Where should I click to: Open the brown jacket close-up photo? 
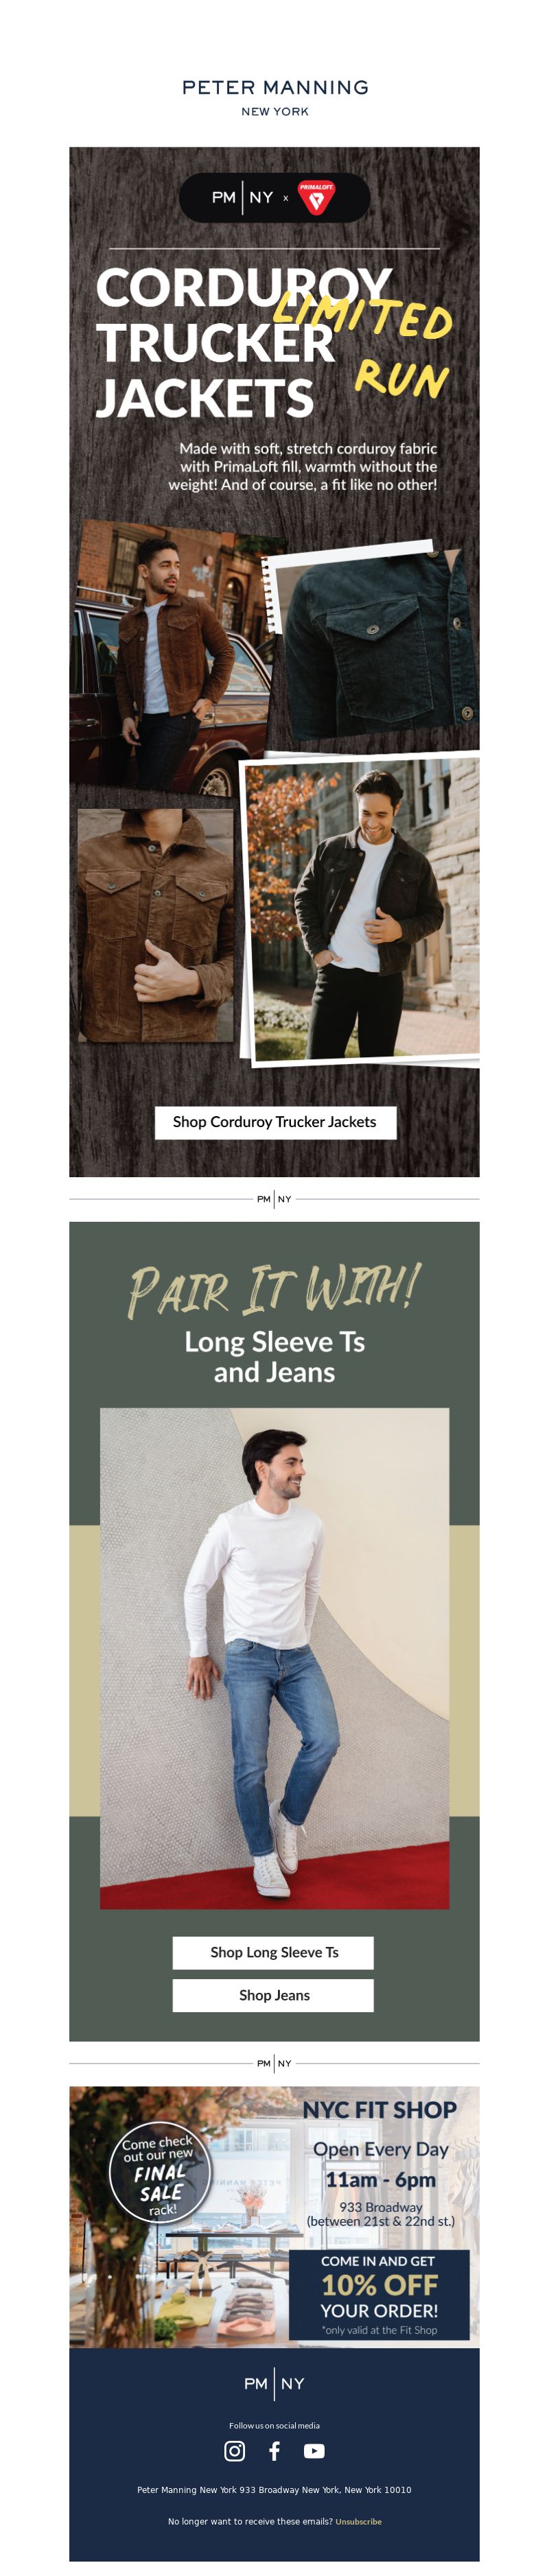156,925
